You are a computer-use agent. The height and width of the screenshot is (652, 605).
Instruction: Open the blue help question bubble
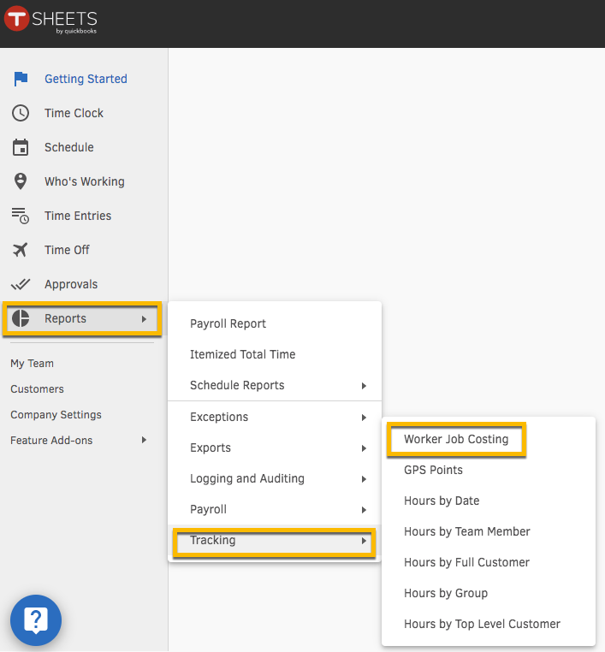[36, 620]
